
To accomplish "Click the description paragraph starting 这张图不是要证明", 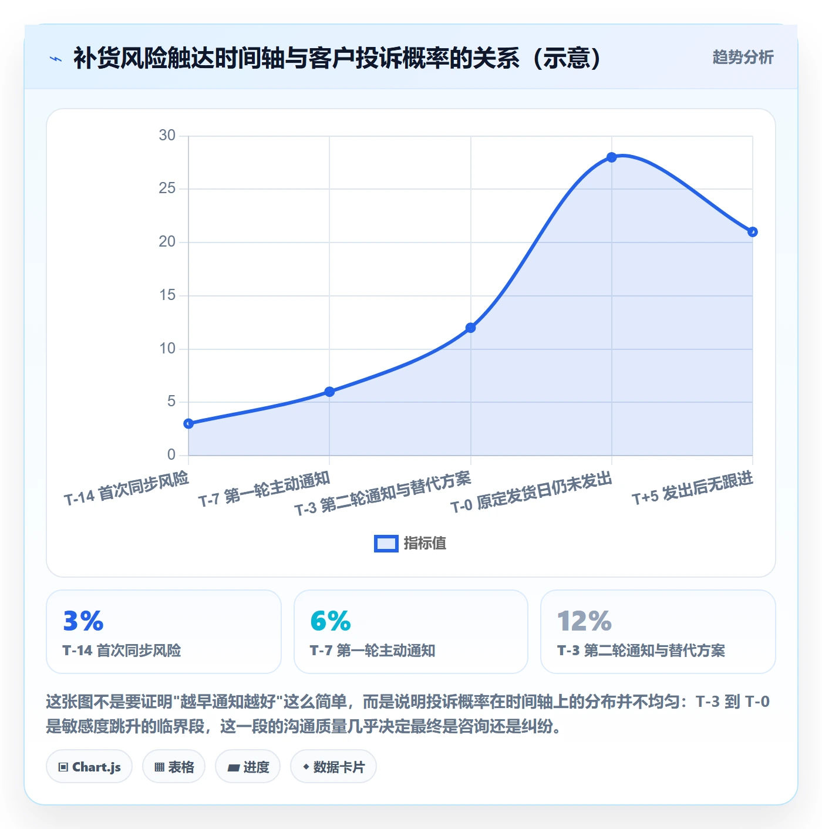I will [x=408, y=714].
